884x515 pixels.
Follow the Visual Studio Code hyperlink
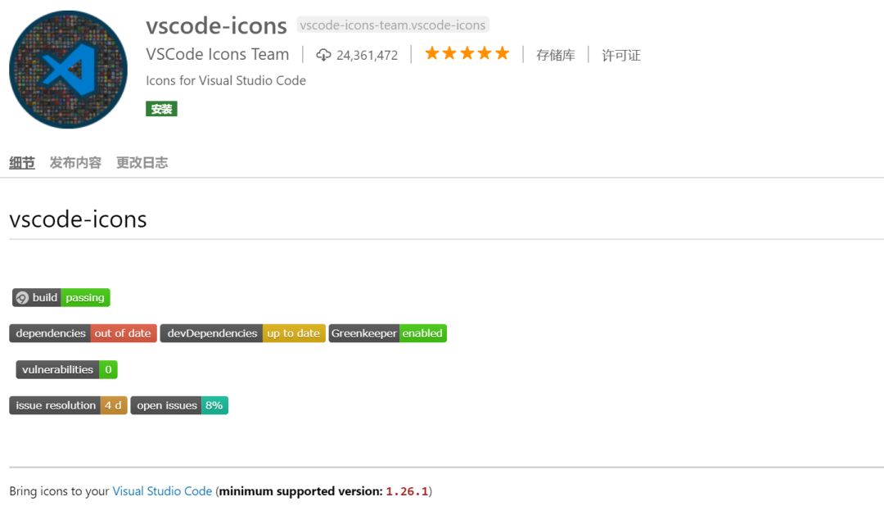[x=162, y=491]
